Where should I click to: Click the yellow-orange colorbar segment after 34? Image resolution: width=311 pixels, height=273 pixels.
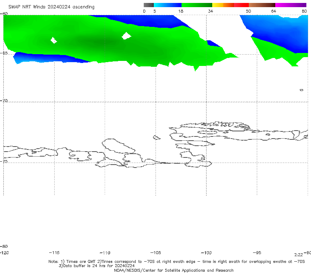tap(223, 5)
